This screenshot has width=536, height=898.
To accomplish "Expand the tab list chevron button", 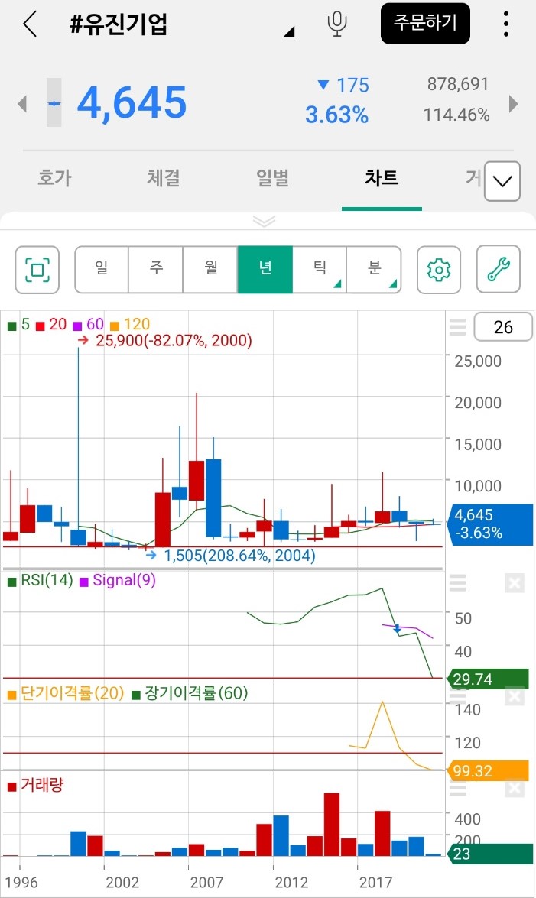I will (502, 182).
